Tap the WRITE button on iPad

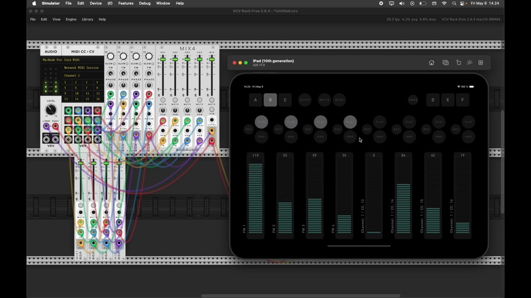(324, 100)
